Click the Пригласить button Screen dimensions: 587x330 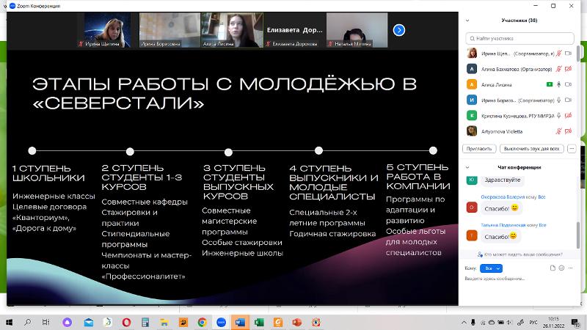pos(478,148)
